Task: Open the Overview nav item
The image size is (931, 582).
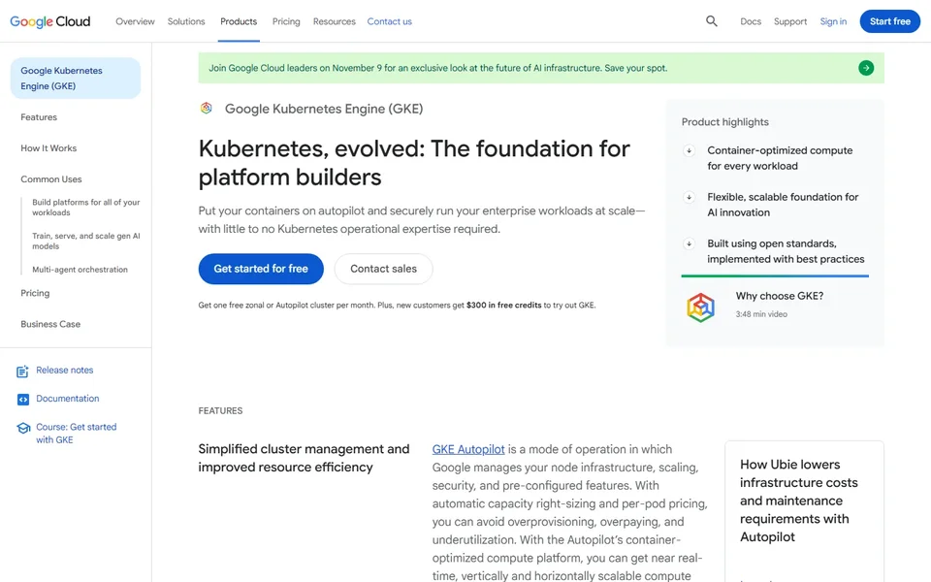Action: 135,21
